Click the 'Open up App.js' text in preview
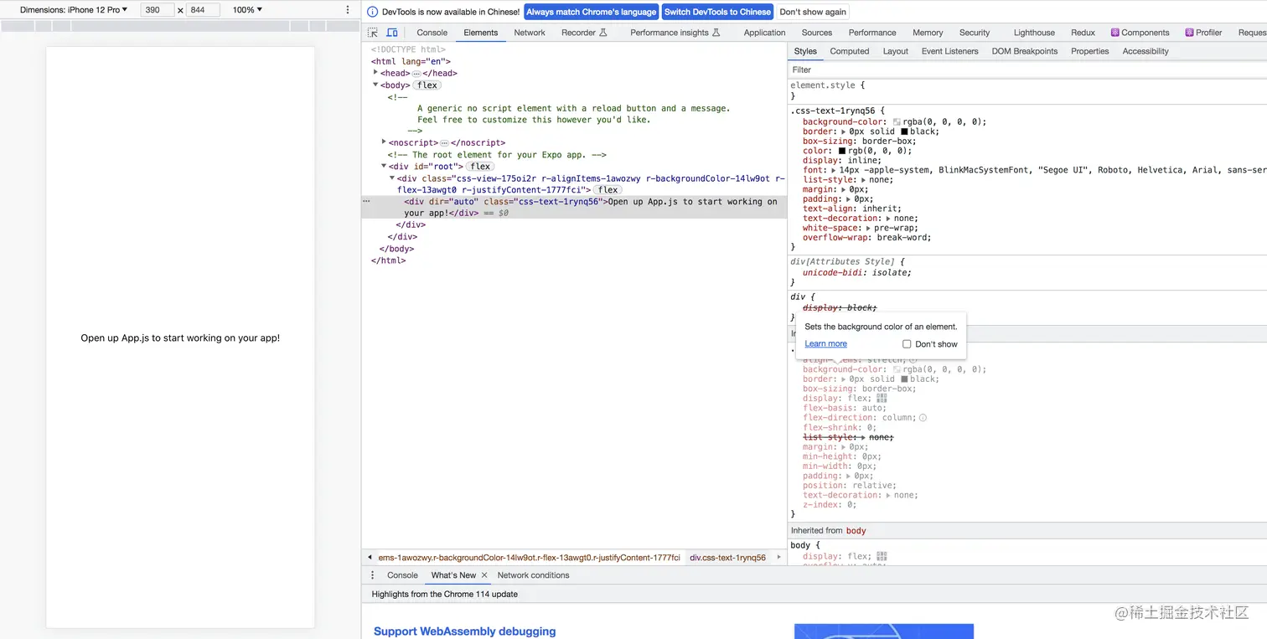This screenshot has width=1267, height=639. pyautogui.click(x=180, y=338)
